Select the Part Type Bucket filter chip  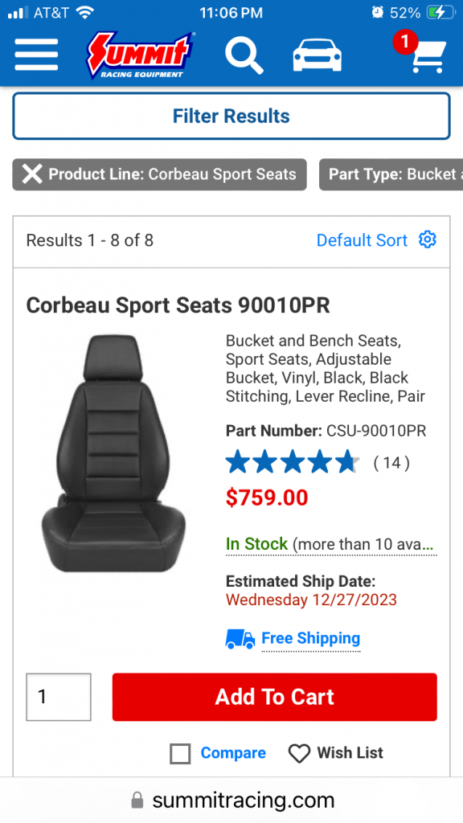[391, 174]
